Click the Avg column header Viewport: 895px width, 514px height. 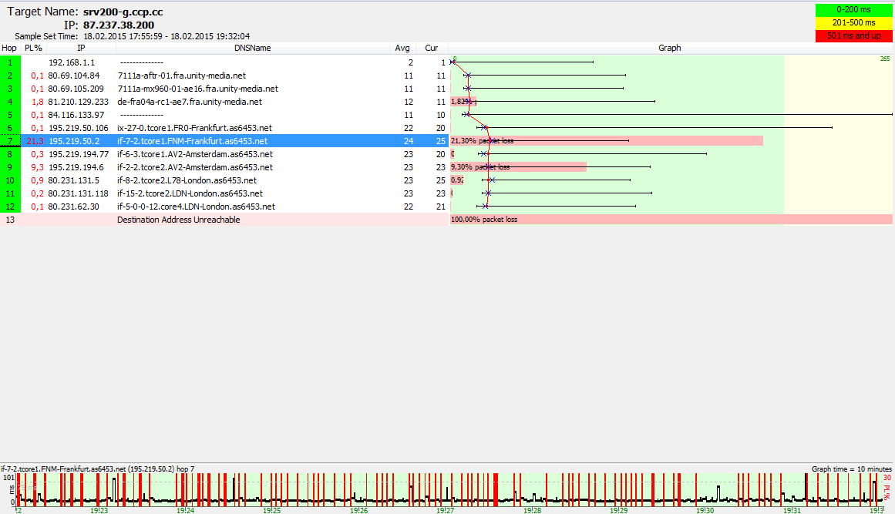click(402, 48)
